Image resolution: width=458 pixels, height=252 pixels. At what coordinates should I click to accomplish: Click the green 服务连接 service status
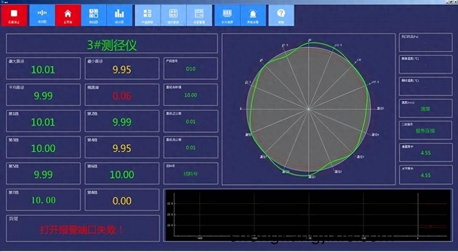click(x=425, y=131)
